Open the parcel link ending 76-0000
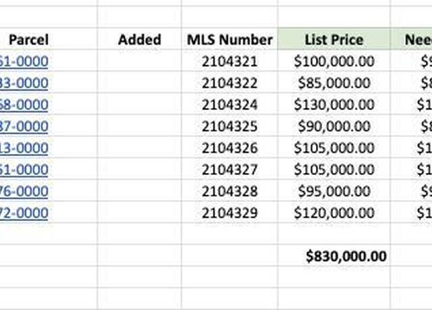 (x=24, y=191)
